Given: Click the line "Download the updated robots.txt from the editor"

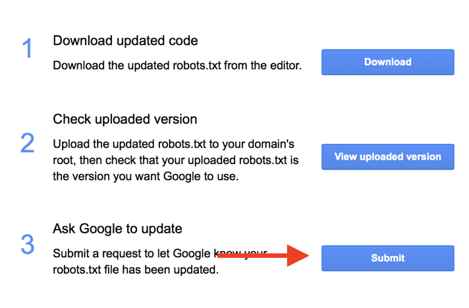Looking at the screenshot, I should click(177, 65).
